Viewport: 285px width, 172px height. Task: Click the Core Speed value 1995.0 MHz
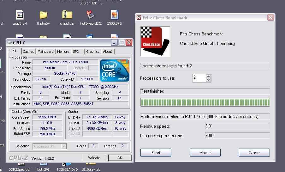point(47,117)
